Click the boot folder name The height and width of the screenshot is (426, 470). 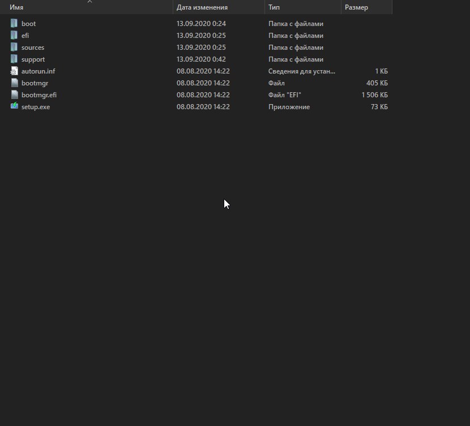pos(28,24)
